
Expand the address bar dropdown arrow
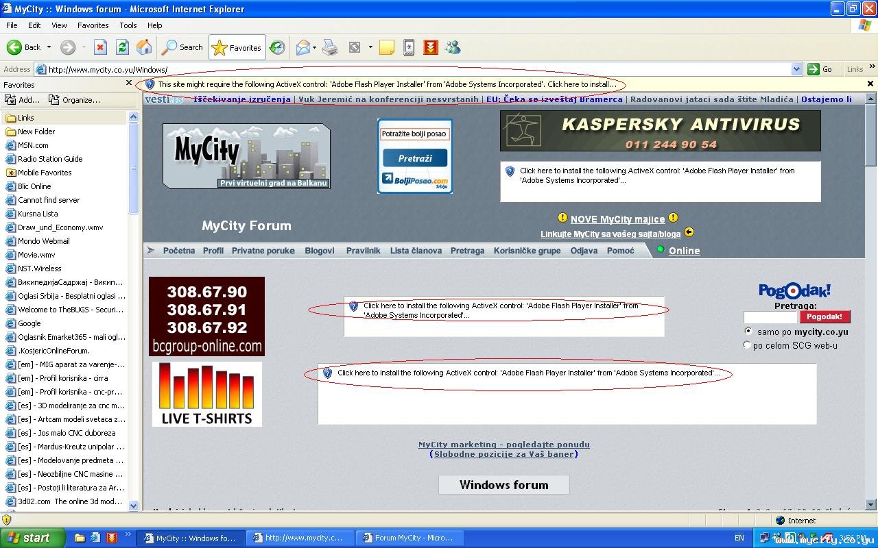click(x=796, y=69)
